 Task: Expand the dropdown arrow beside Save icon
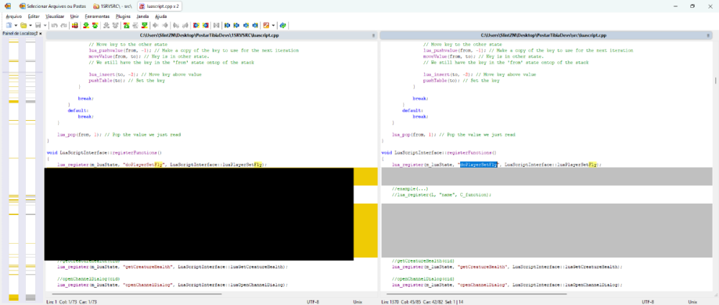point(45,25)
